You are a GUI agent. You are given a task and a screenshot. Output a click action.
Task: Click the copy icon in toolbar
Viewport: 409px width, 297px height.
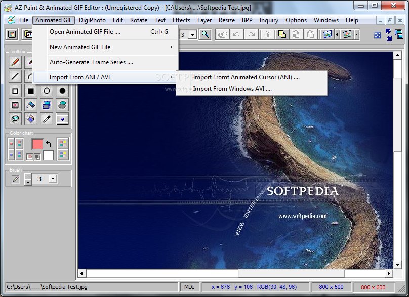tap(282, 34)
